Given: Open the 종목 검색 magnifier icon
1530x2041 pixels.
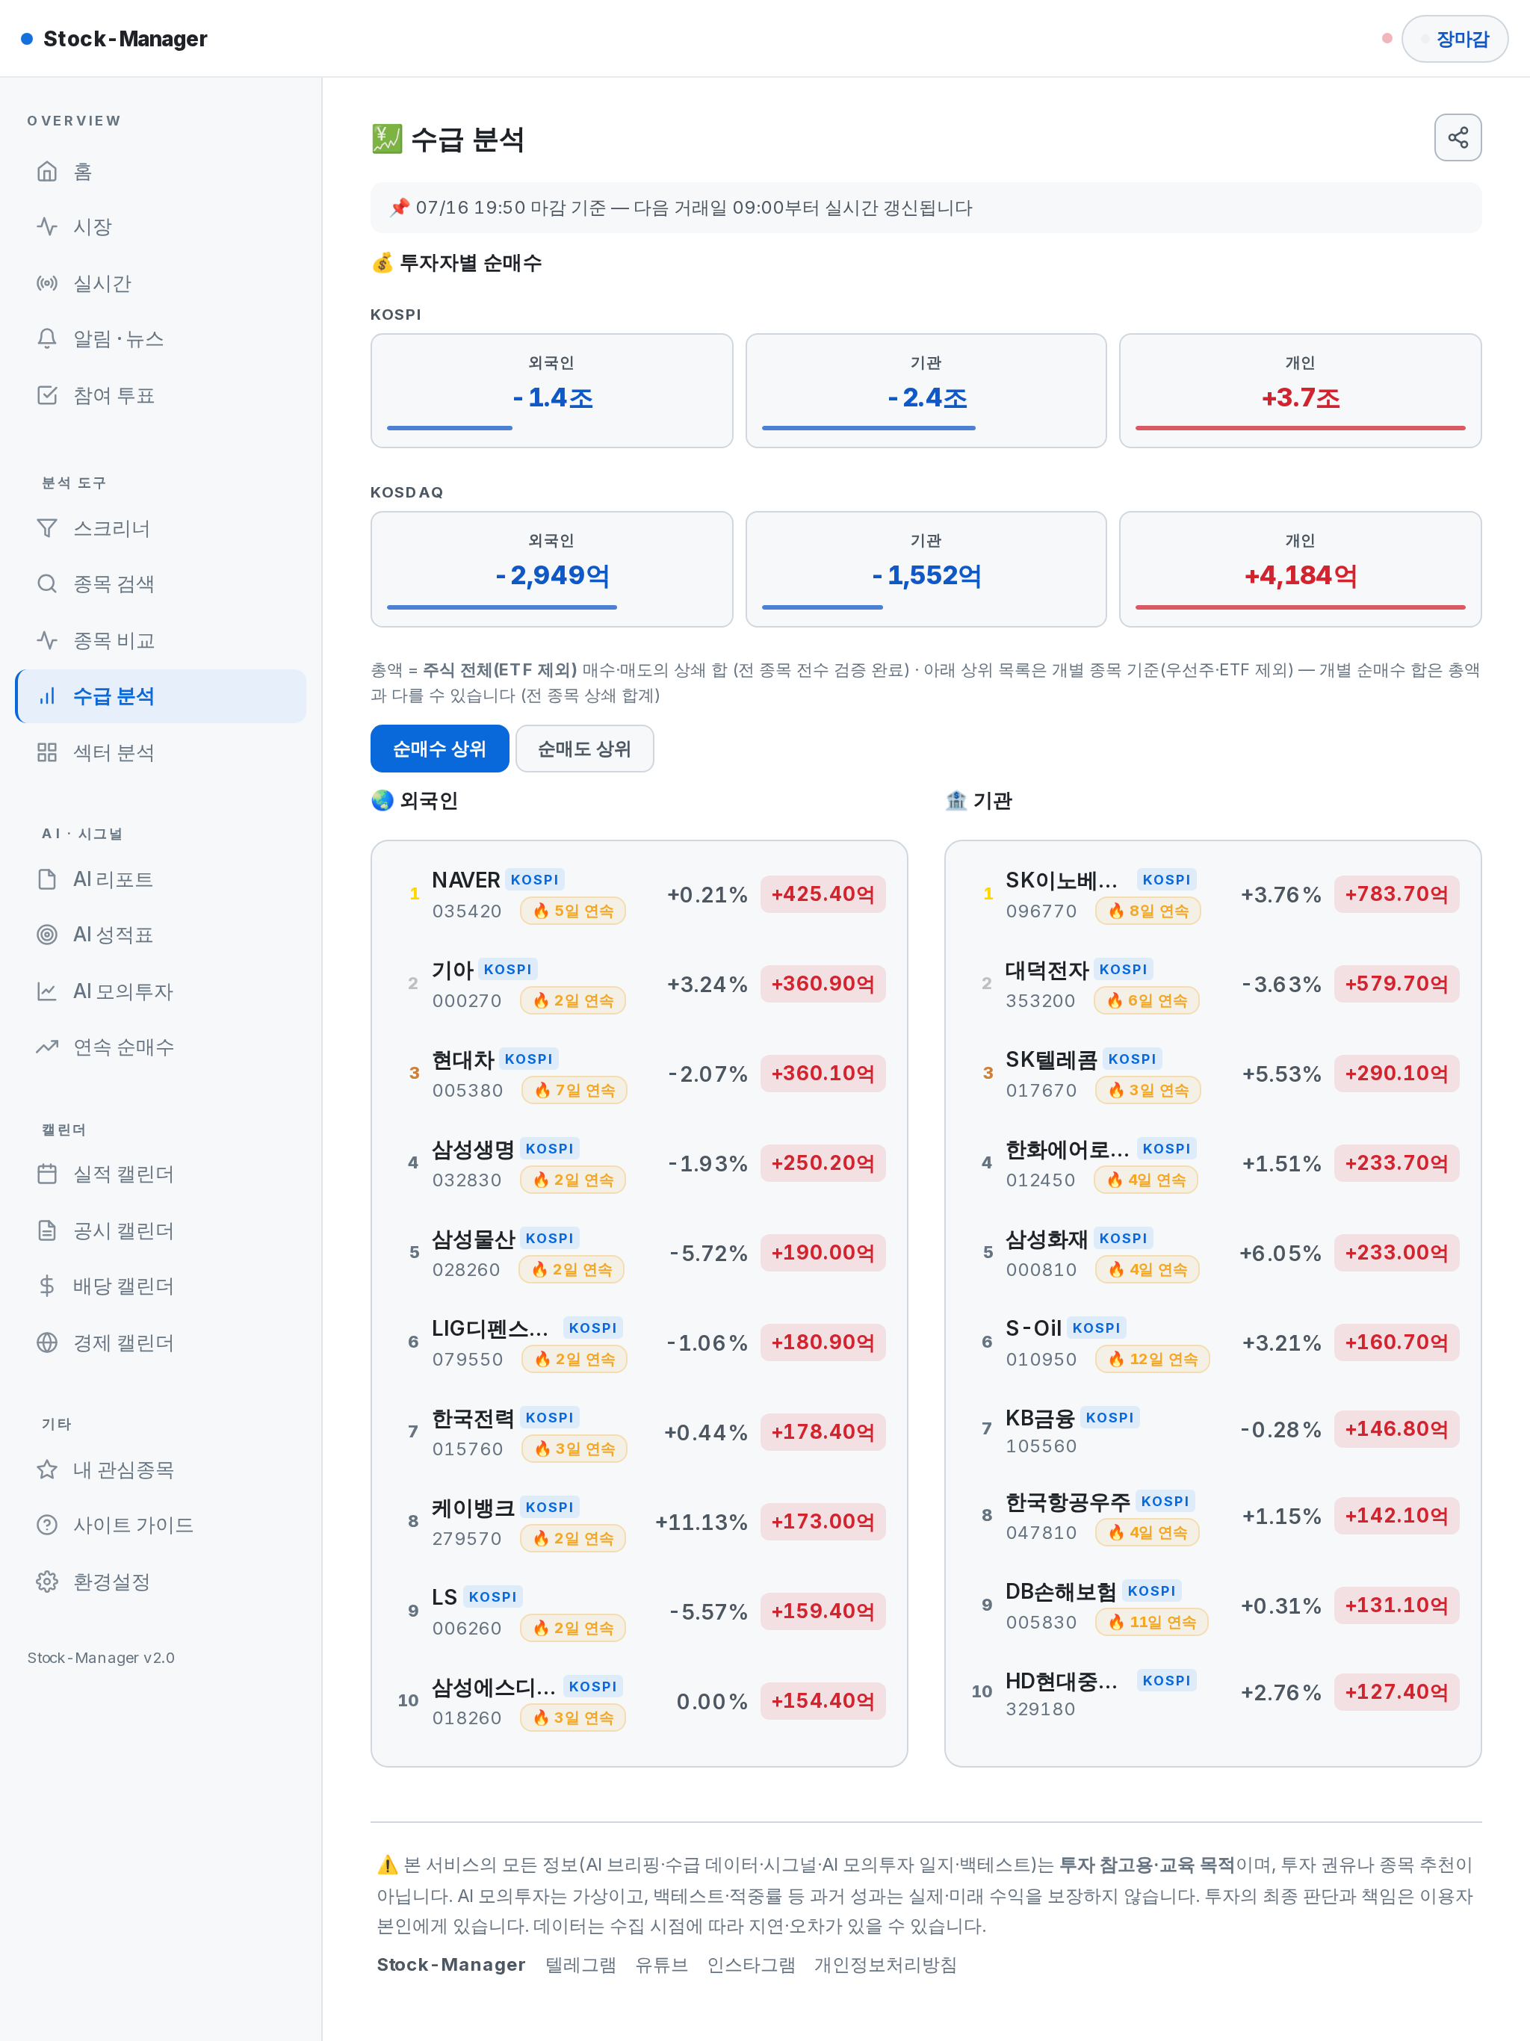Looking at the screenshot, I should tap(47, 584).
